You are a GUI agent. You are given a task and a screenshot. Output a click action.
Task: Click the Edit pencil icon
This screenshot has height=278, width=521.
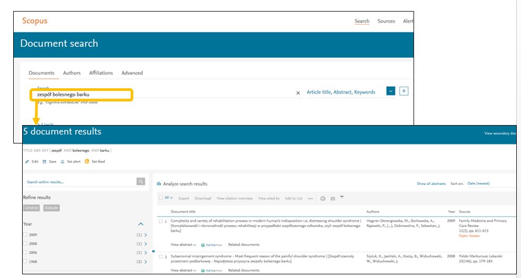(x=27, y=162)
